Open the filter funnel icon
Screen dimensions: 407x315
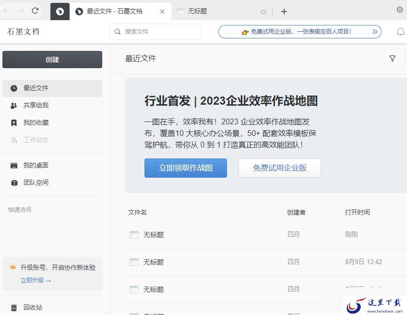tap(393, 59)
